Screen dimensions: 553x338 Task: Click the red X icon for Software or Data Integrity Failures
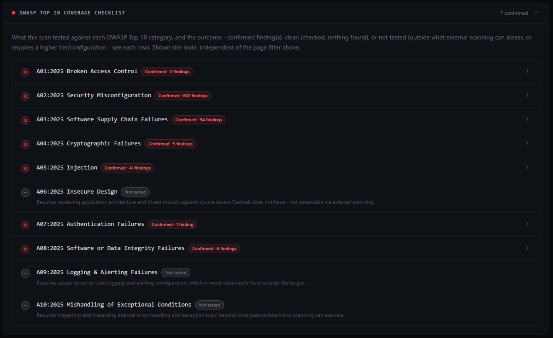[25, 249]
